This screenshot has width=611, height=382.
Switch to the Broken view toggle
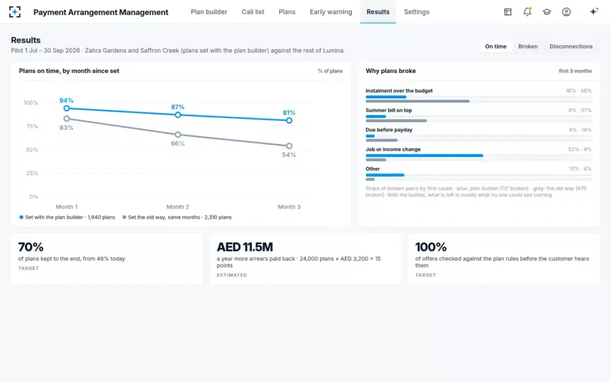point(528,46)
